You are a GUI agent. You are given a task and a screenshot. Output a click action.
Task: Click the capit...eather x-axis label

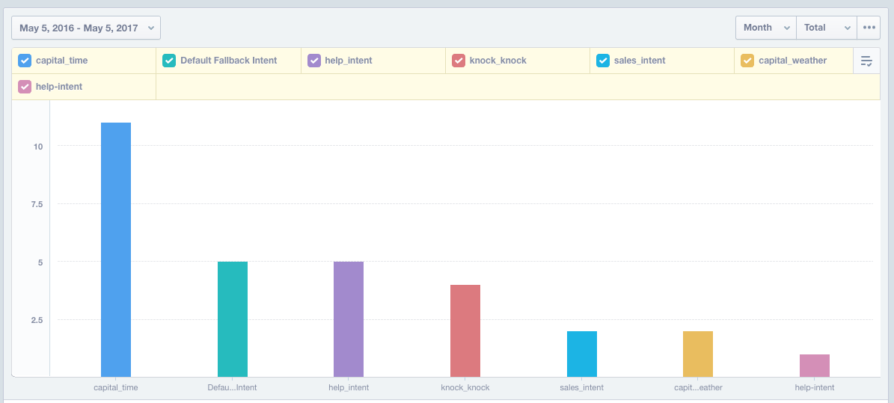pos(698,387)
